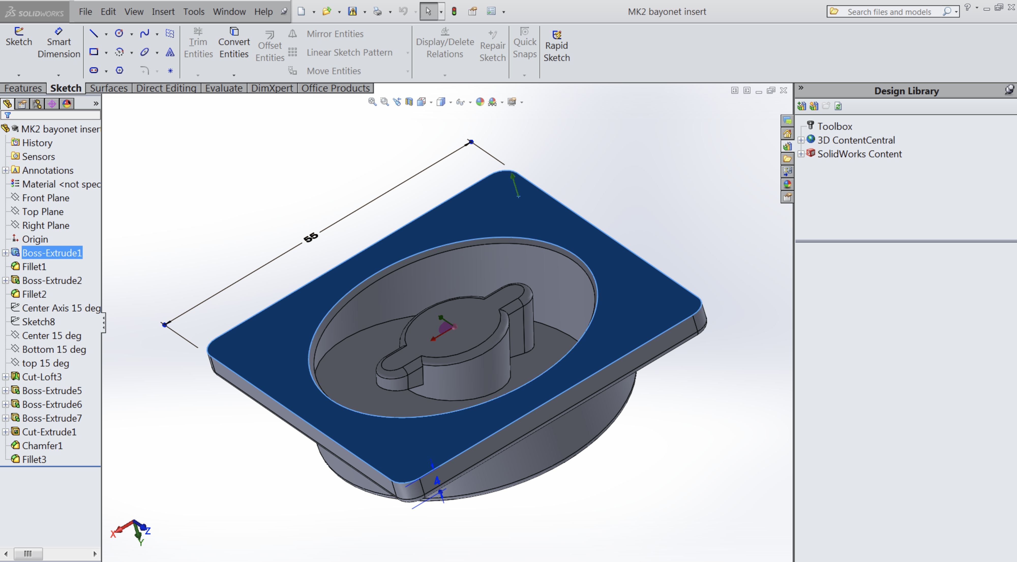Select Fillet1 in the feature tree
This screenshot has height=562, width=1017.
coord(34,267)
